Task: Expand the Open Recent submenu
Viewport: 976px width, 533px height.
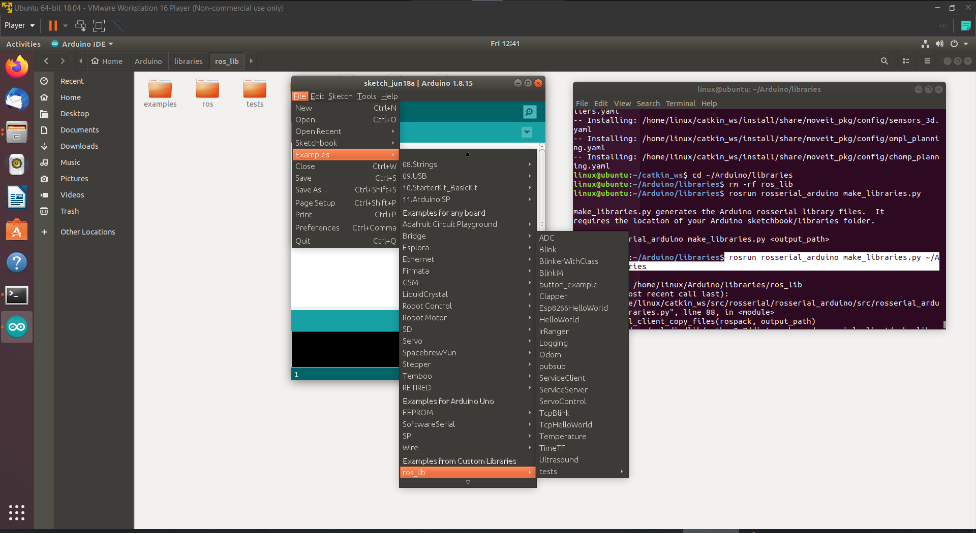Action: tap(318, 131)
